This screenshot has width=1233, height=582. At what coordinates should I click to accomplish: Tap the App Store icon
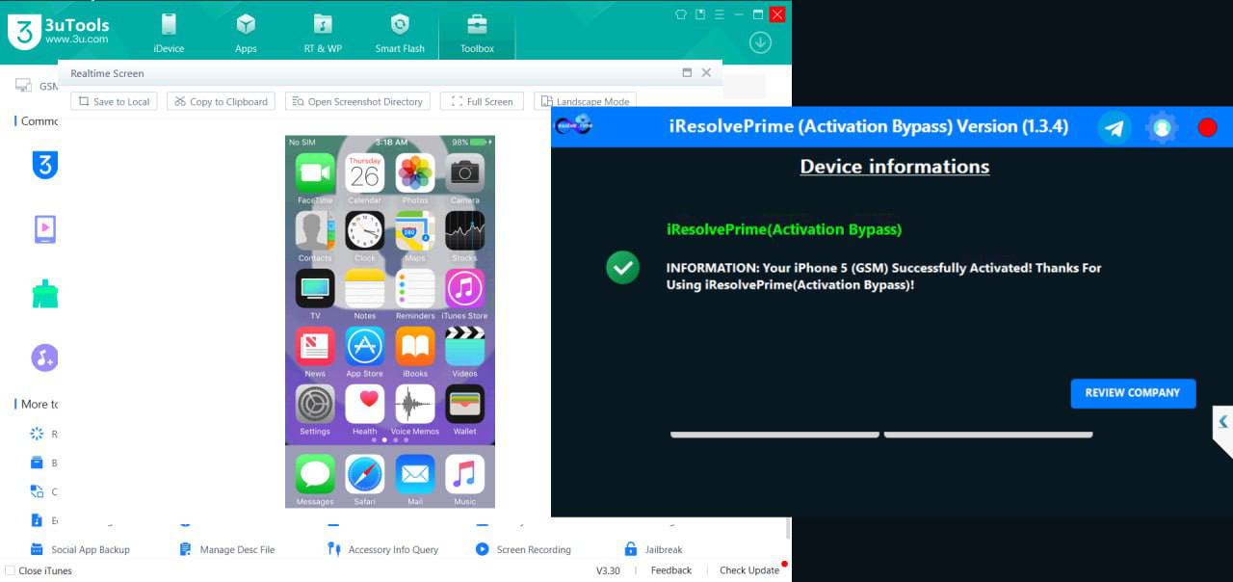(365, 347)
